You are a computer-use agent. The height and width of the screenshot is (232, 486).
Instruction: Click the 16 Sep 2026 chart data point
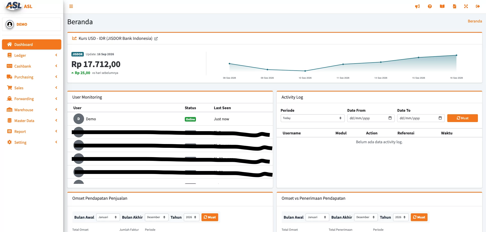point(456,55)
